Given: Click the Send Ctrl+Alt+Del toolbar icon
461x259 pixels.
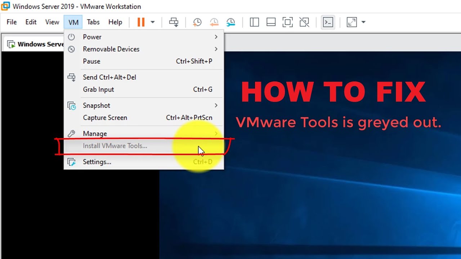Looking at the screenshot, I should (174, 22).
